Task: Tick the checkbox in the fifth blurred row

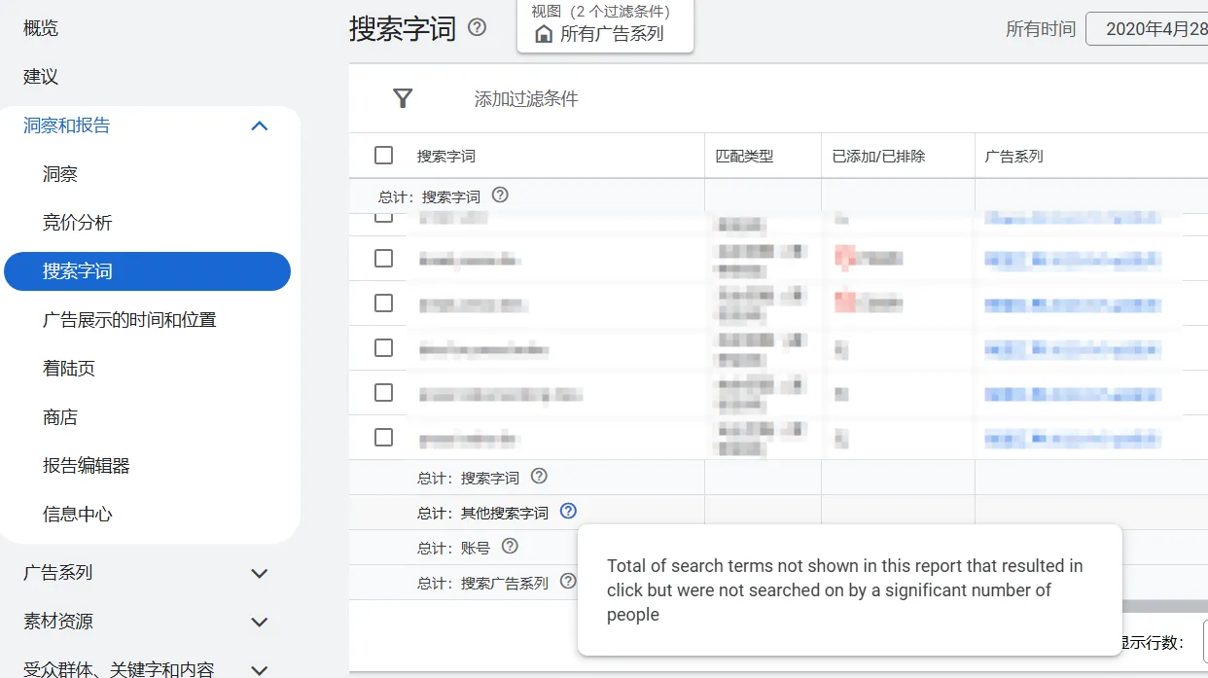Action: click(384, 392)
